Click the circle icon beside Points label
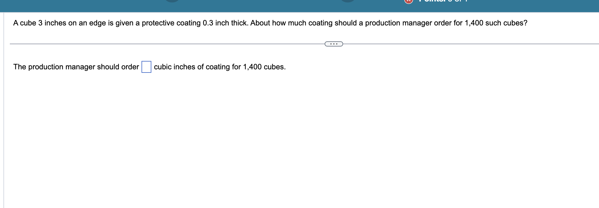 click(x=408, y=1)
